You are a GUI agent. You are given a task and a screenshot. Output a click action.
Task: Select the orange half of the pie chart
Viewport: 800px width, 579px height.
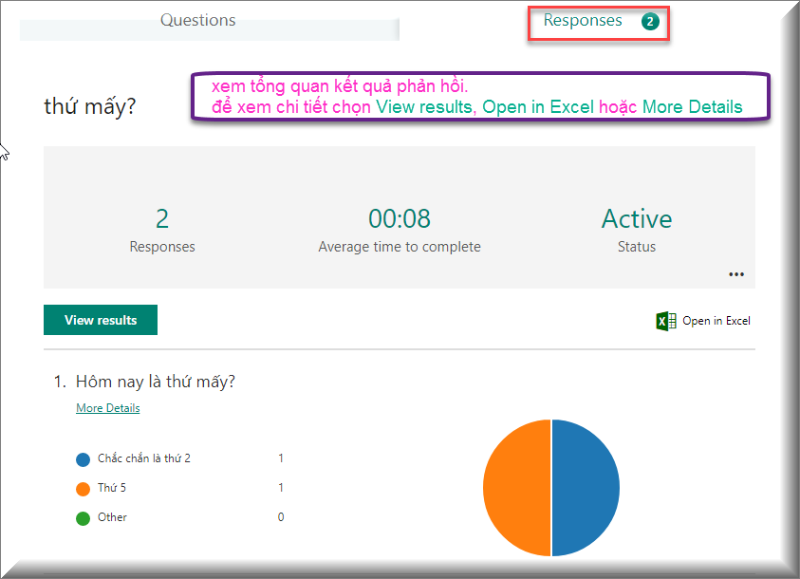516,488
